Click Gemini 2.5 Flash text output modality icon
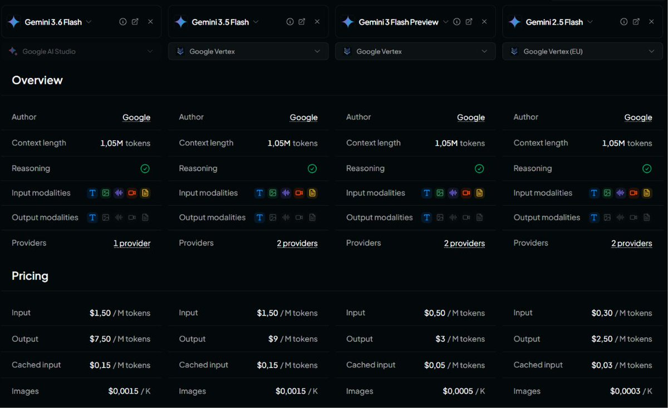The width and height of the screenshot is (668, 408). 594,218
